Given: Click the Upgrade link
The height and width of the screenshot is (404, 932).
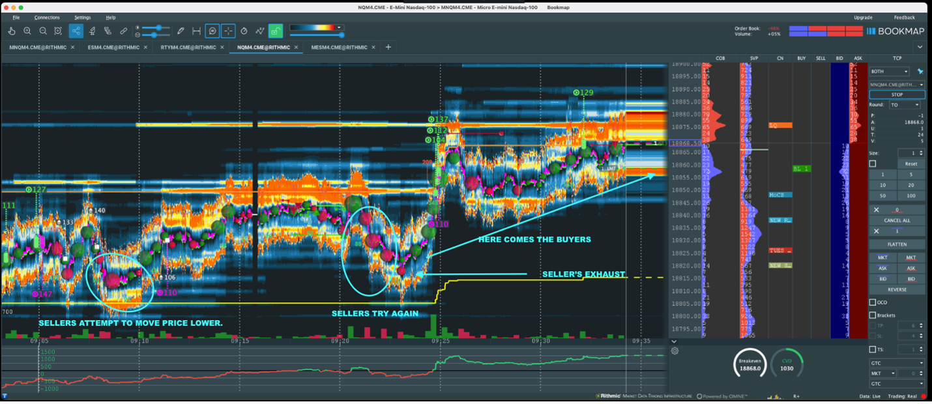Looking at the screenshot, I should pyautogui.click(x=863, y=18).
